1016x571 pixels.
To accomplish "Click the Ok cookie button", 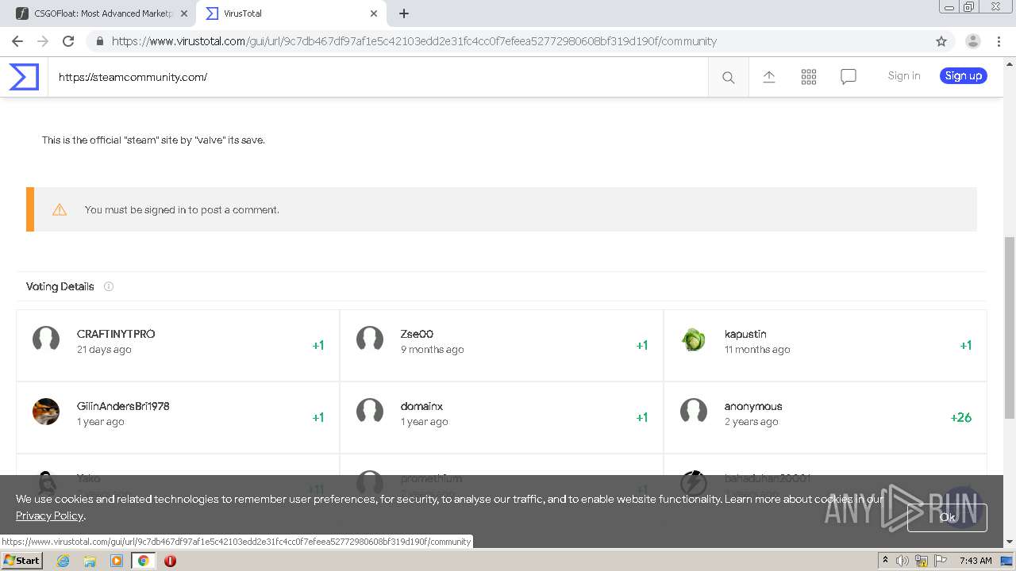I will pyautogui.click(x=947, y=517).
